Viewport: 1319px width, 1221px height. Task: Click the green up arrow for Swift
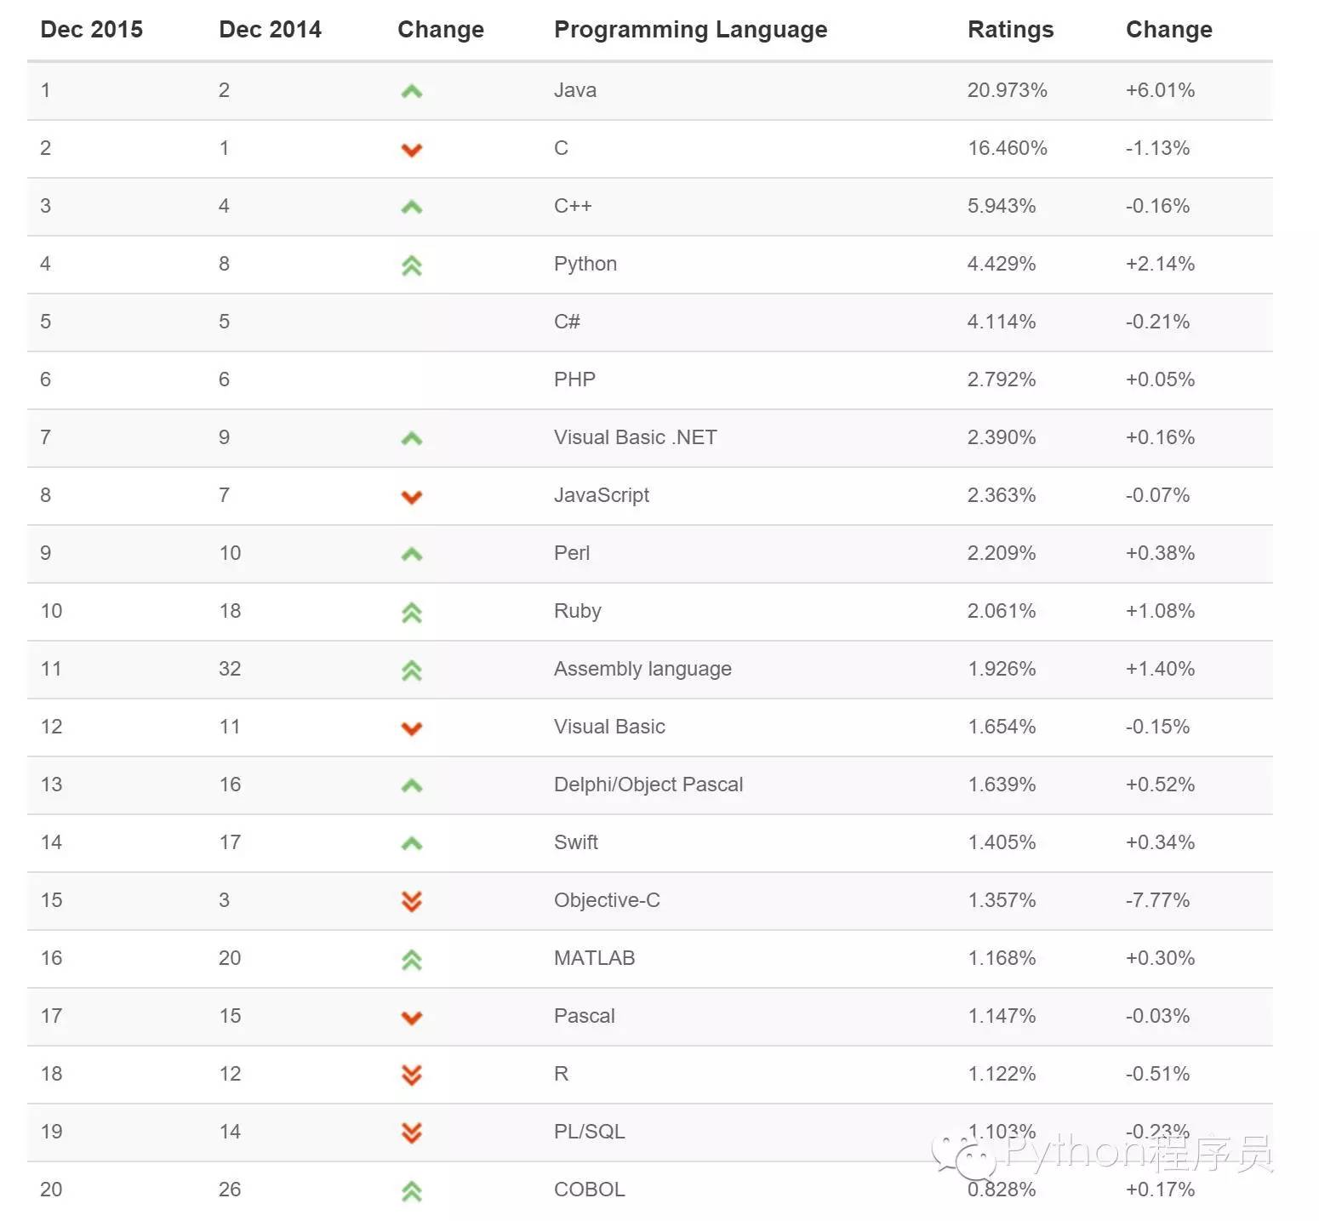[x=412, y=843]
